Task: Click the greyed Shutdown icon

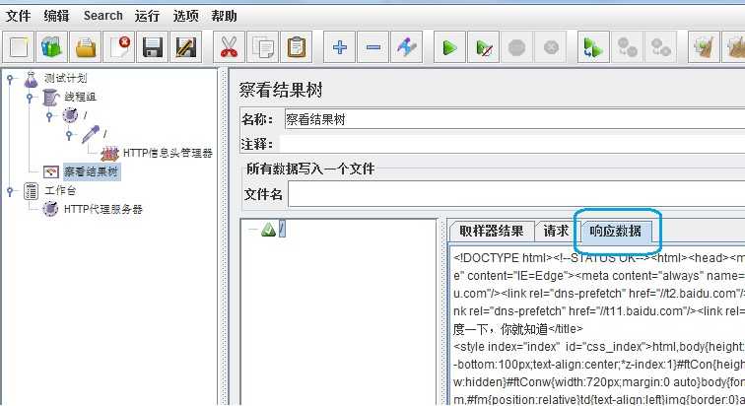Action: pos(551,47)
